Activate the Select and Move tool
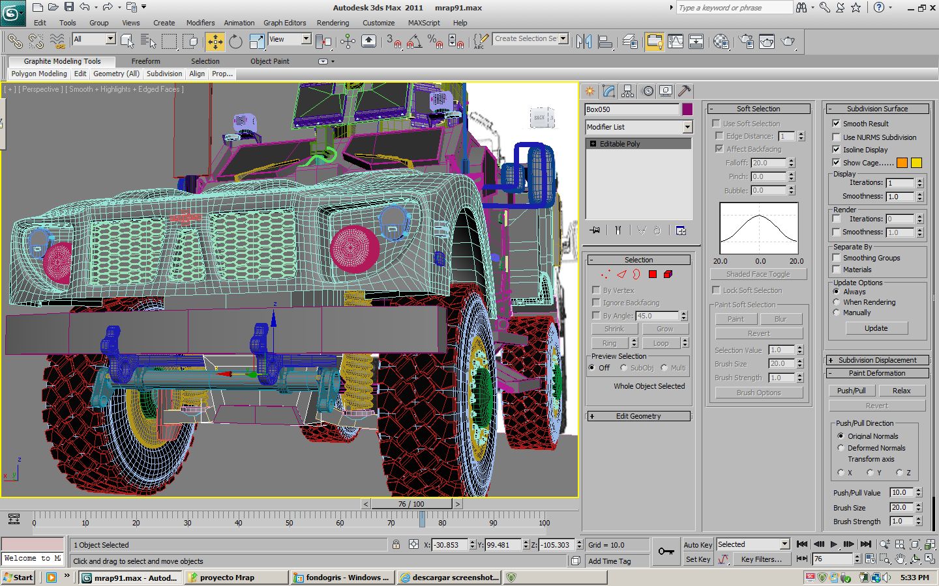 pos(215,42)
